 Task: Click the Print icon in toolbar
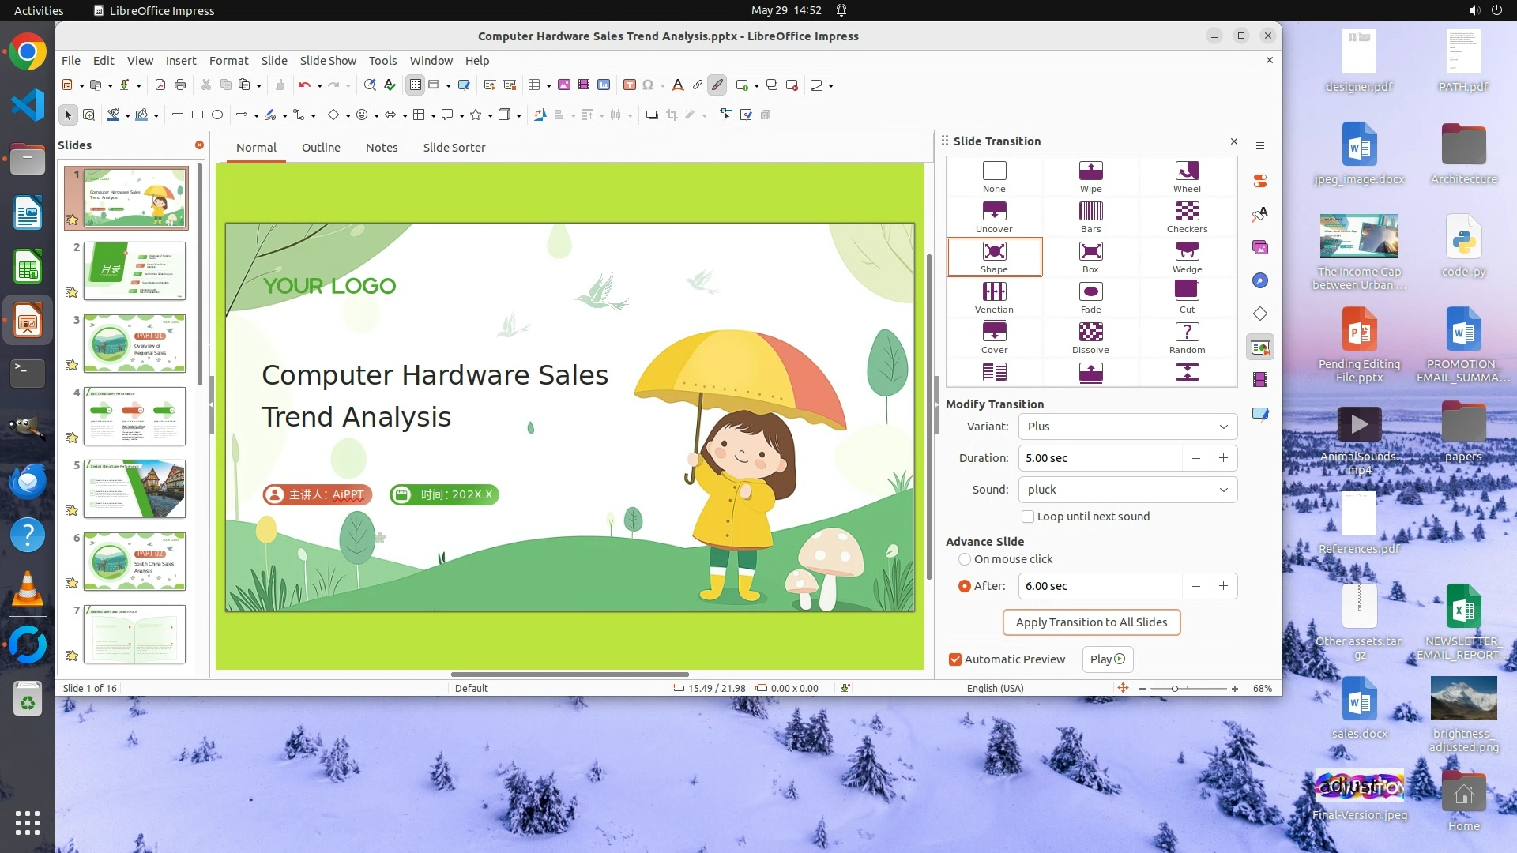coord(180,85)
